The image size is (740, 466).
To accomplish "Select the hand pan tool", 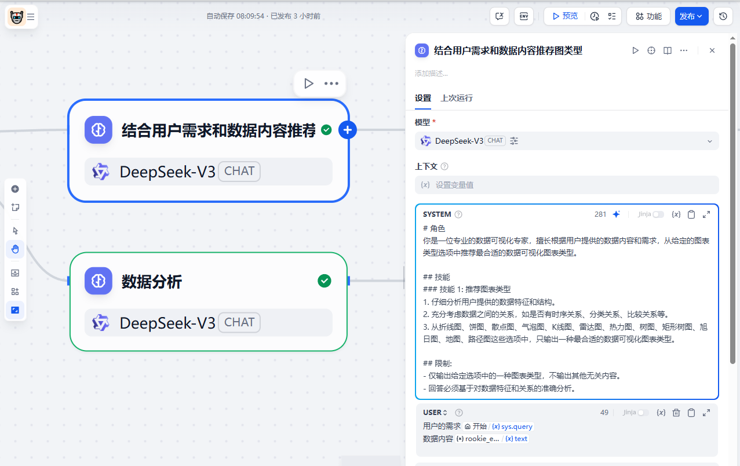I will [x=15, y=249].
